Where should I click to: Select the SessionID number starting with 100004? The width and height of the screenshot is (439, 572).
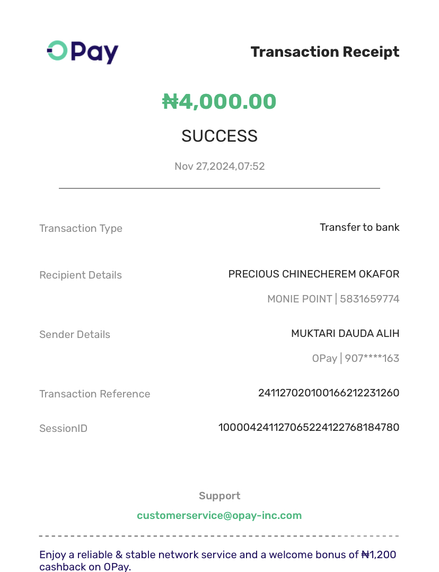point(309,428)
